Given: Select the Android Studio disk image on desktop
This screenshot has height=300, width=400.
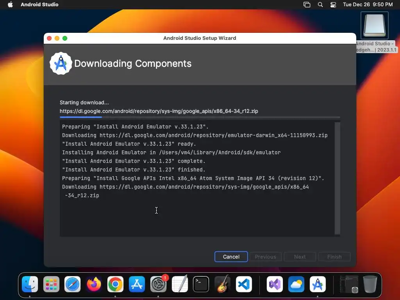Looking at the screenshot, I should 375,25.
